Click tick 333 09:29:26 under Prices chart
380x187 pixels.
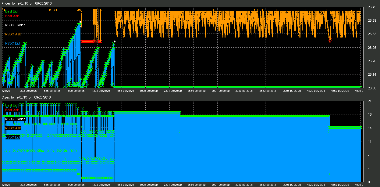[29, 91]
